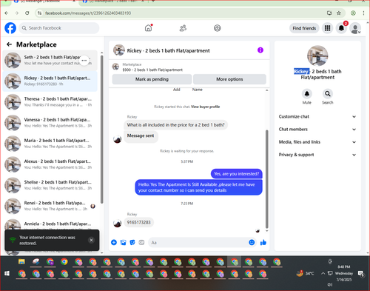Reload the page with the browser refresh icon
The width and height of the screenshot is (370, 291).
point(27,13)
